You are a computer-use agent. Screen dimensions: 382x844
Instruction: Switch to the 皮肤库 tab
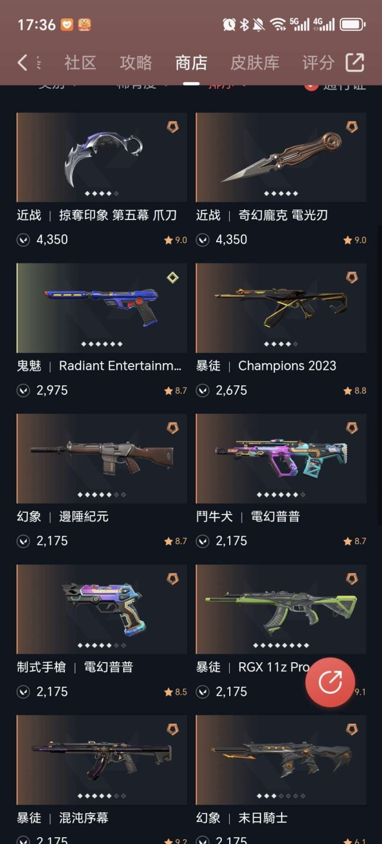tap(255, 63)
